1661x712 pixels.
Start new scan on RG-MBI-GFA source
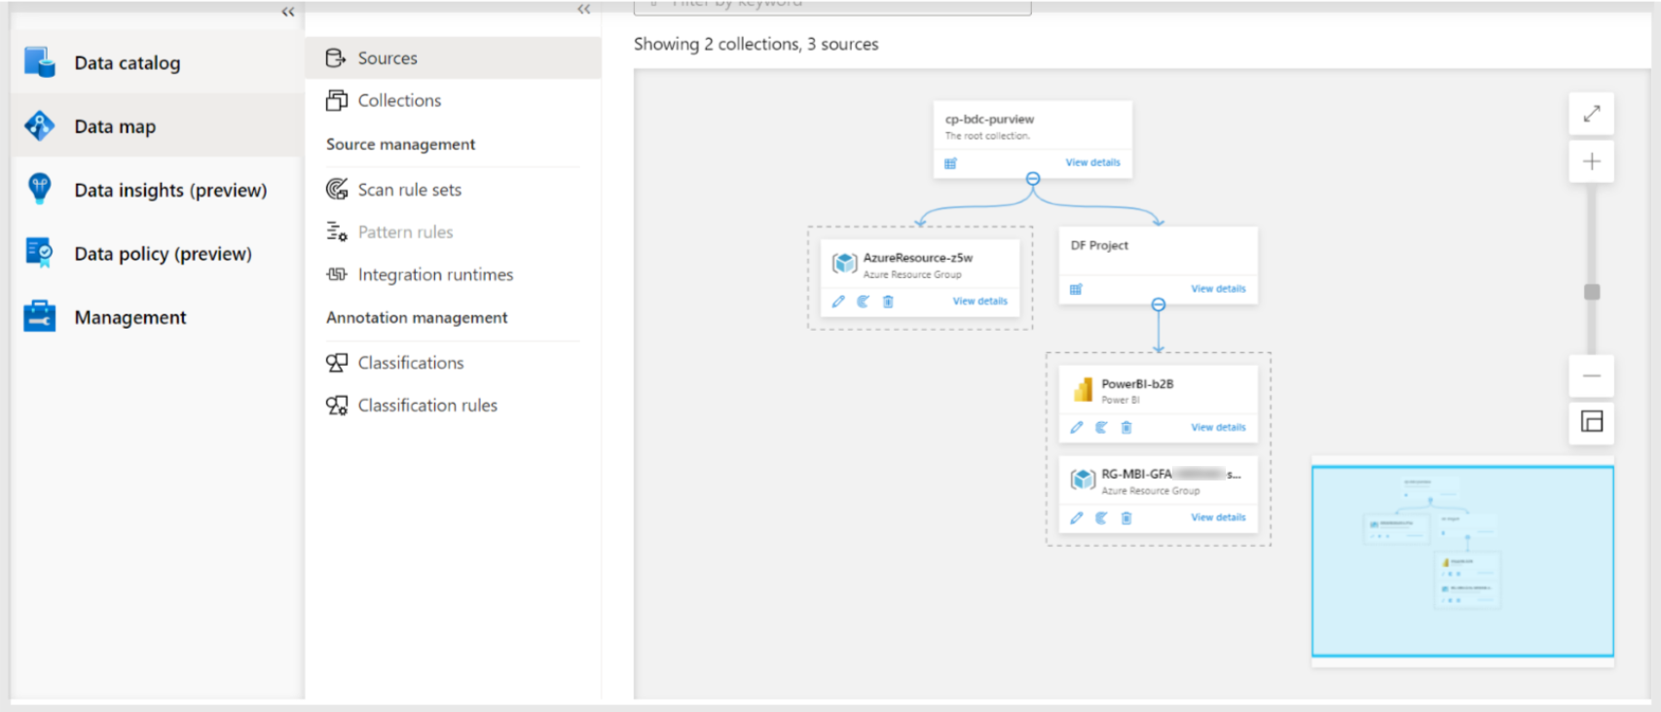1101,517
